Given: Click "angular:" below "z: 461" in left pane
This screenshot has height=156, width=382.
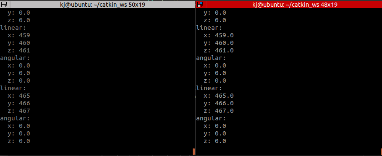Looking at the screenshot, I should [x=15, y=58].
